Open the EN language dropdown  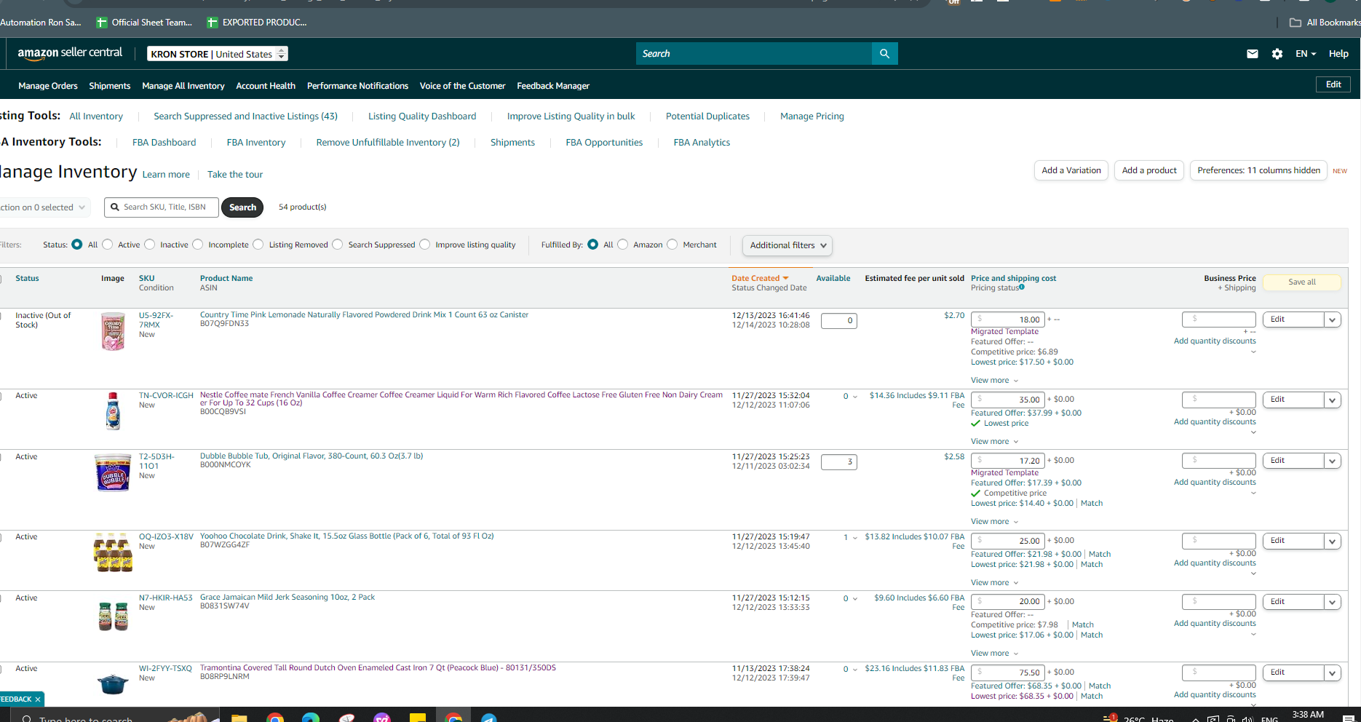[x=1306, y=54]
